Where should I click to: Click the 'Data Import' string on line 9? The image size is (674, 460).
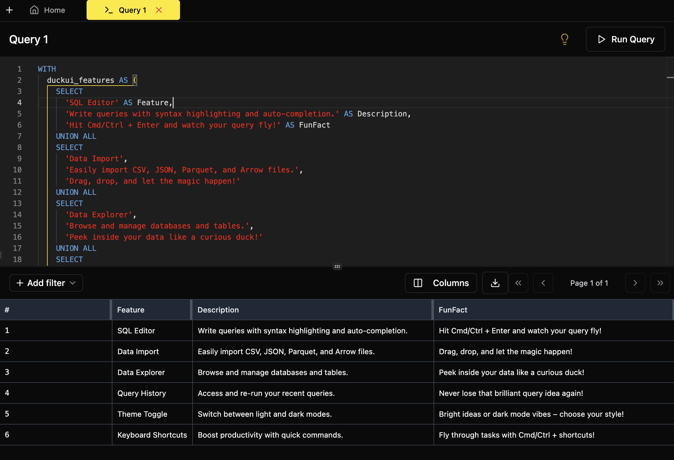94,158
